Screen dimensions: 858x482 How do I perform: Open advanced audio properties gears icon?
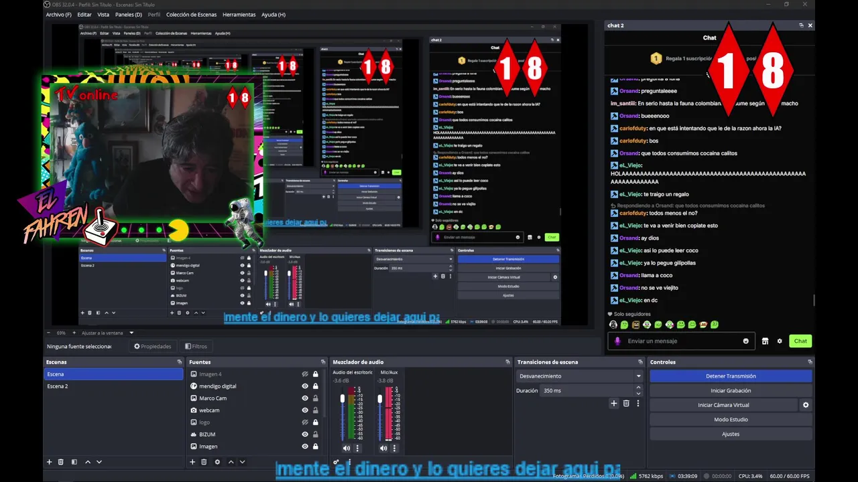click(x=336, y=462)
